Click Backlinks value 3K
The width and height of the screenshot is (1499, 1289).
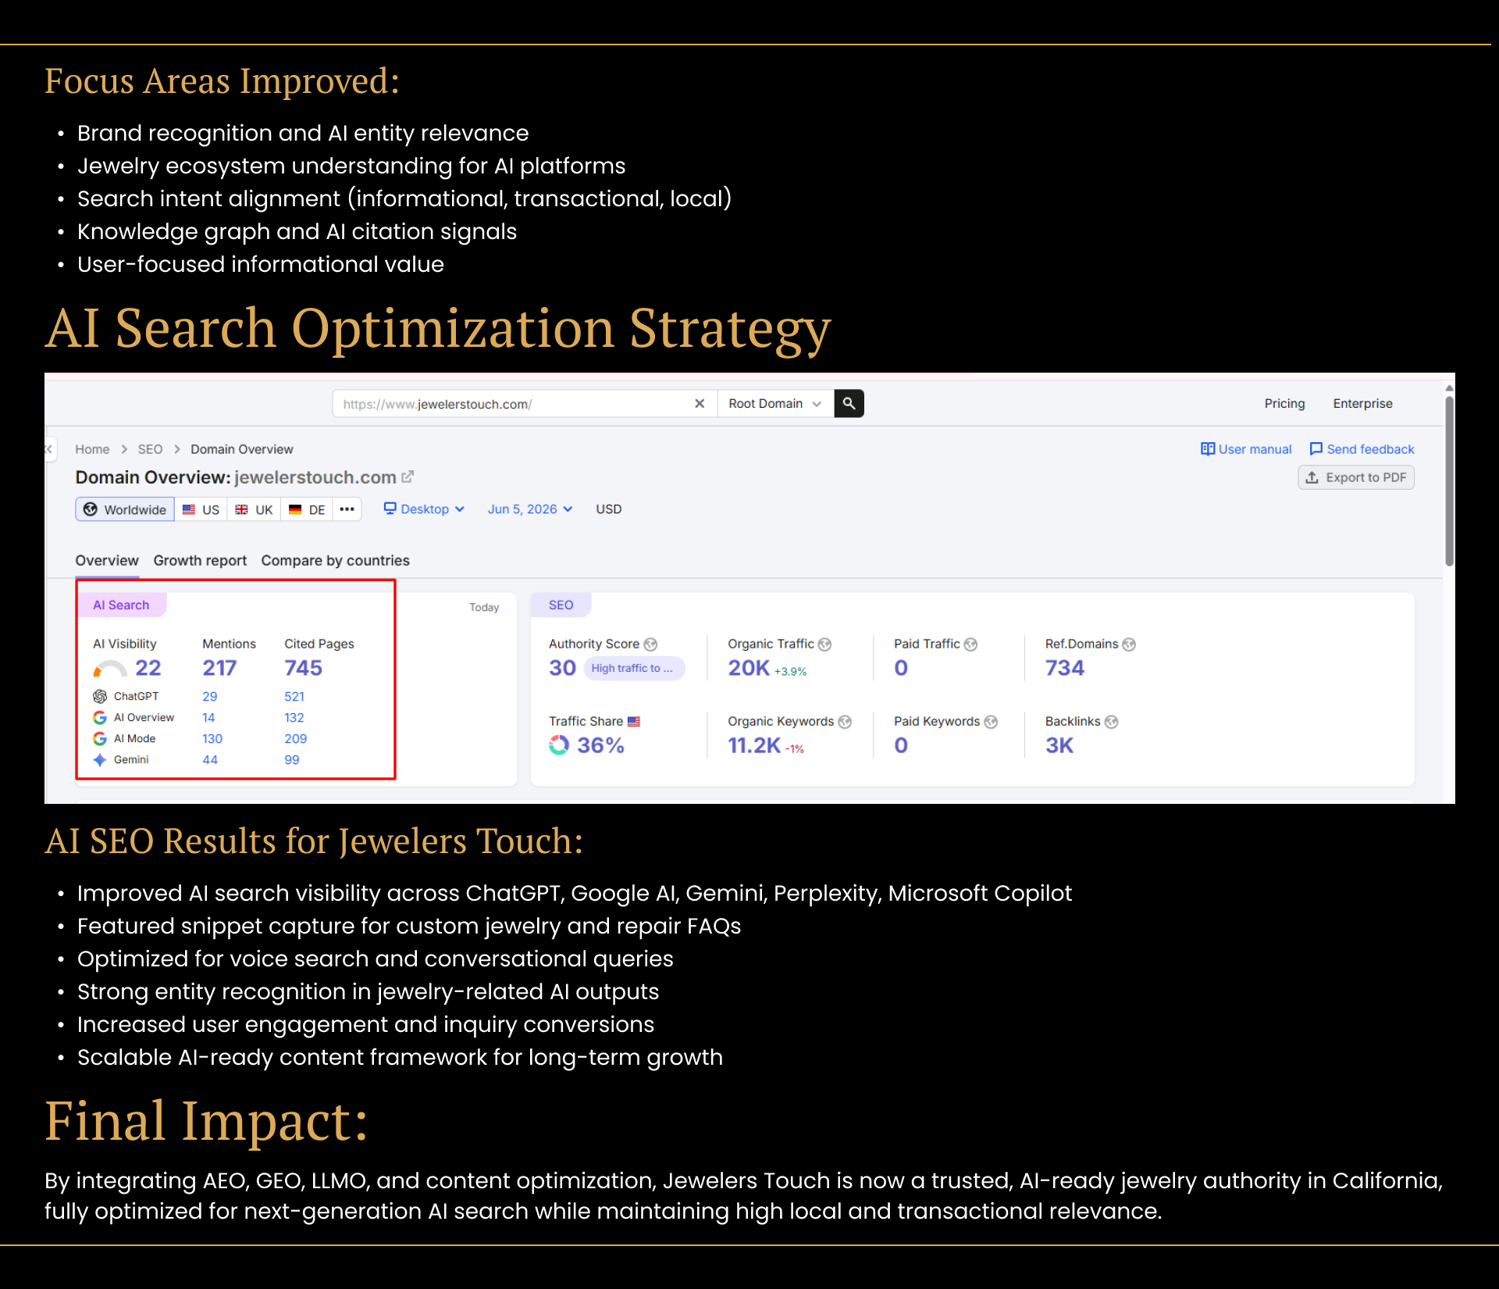pyautogui.click(x=1059, y=745)
